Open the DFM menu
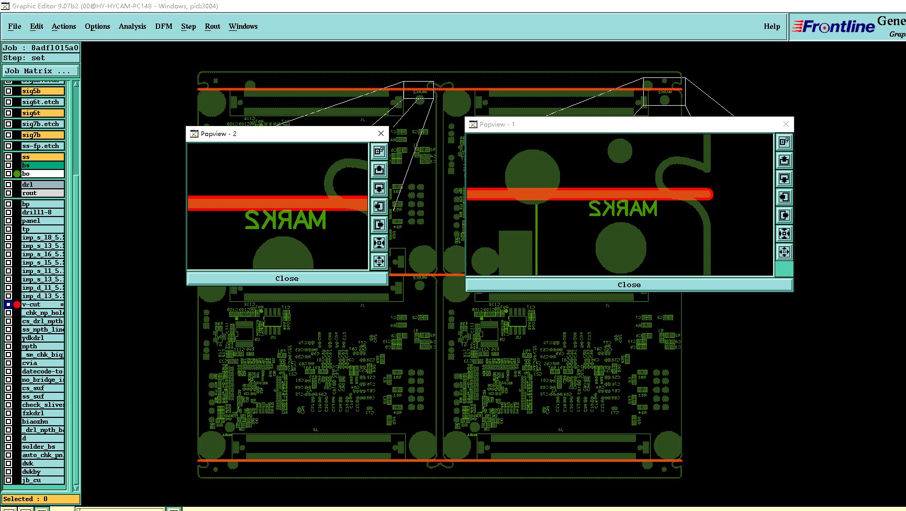The width and height of the screenshot is (906, 511). click(x=164, y=26)
